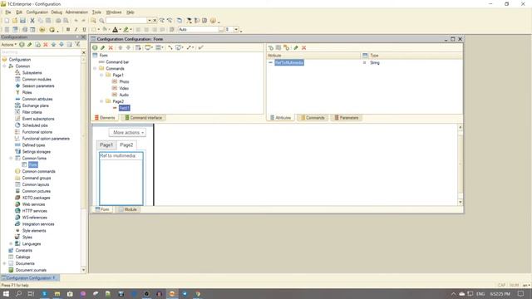Open the search field dropdown arrow
Image resolution: width=532 pixels, height=299 pixels.
(149, 21)
